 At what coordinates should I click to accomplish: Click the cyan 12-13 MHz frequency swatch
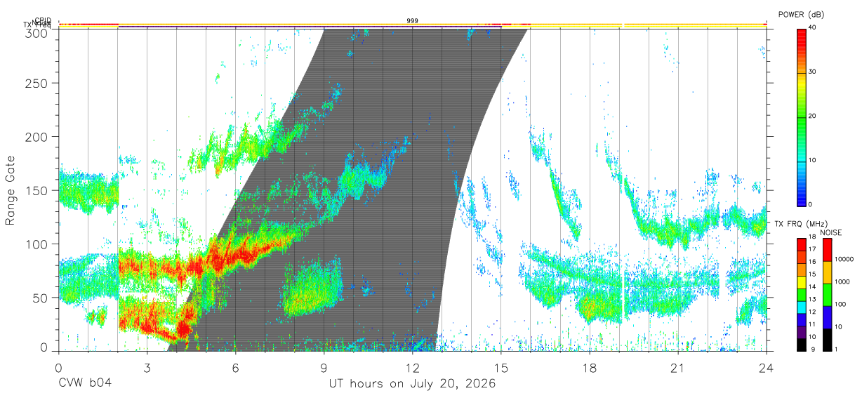(x=800, y=306)
